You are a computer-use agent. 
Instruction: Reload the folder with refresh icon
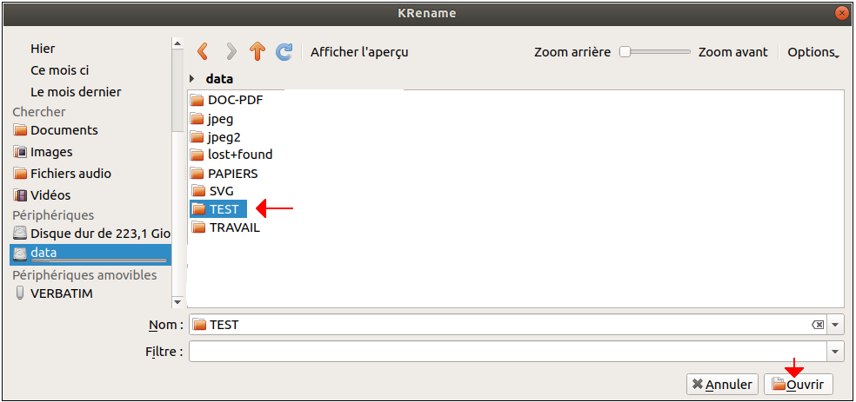pyautogui.click(x=284, y=52)
